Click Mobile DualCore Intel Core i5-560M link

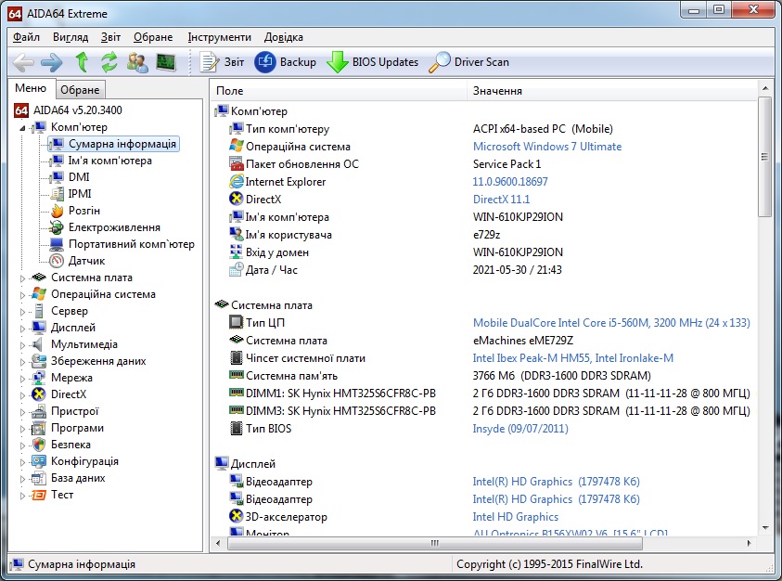tap(611, 323)
